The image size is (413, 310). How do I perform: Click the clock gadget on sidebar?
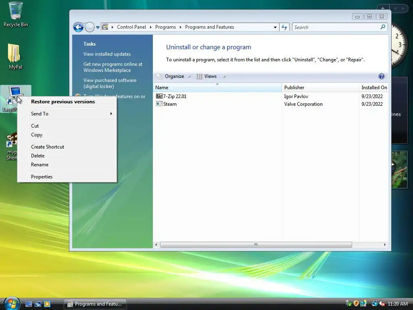coord(399,45)
